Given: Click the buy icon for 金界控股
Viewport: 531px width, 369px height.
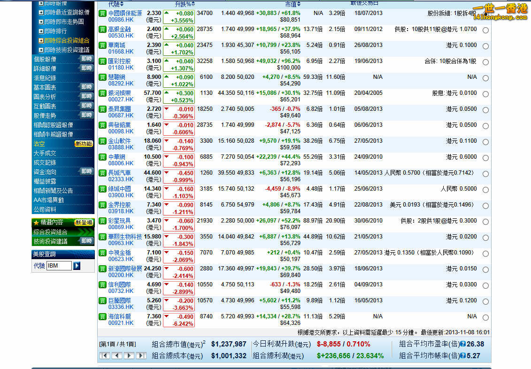Looking at the screenshot, I should click(103, 205).
